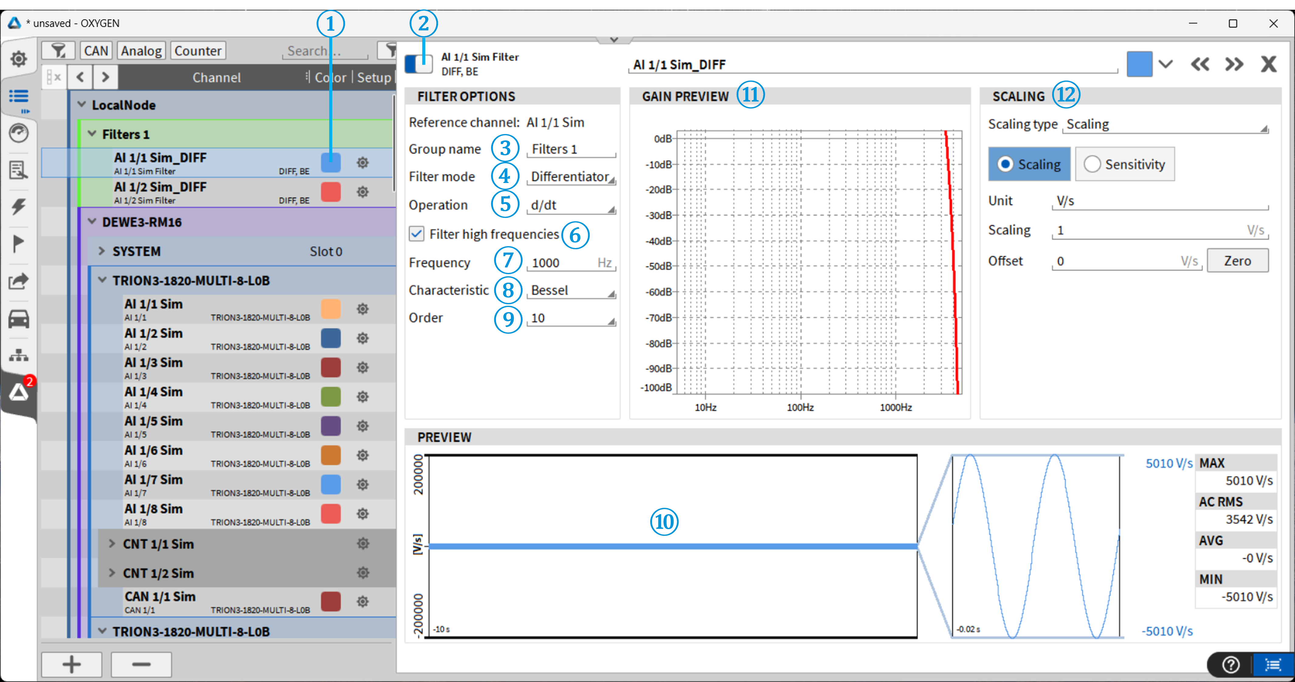
Task: Click the AI 1/3 Sim color swatch
Action: (330, 367)
